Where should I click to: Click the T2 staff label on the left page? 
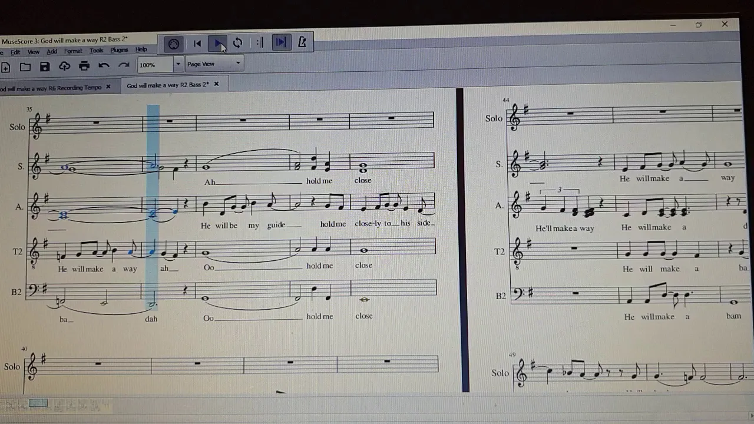tap(18, 252)
